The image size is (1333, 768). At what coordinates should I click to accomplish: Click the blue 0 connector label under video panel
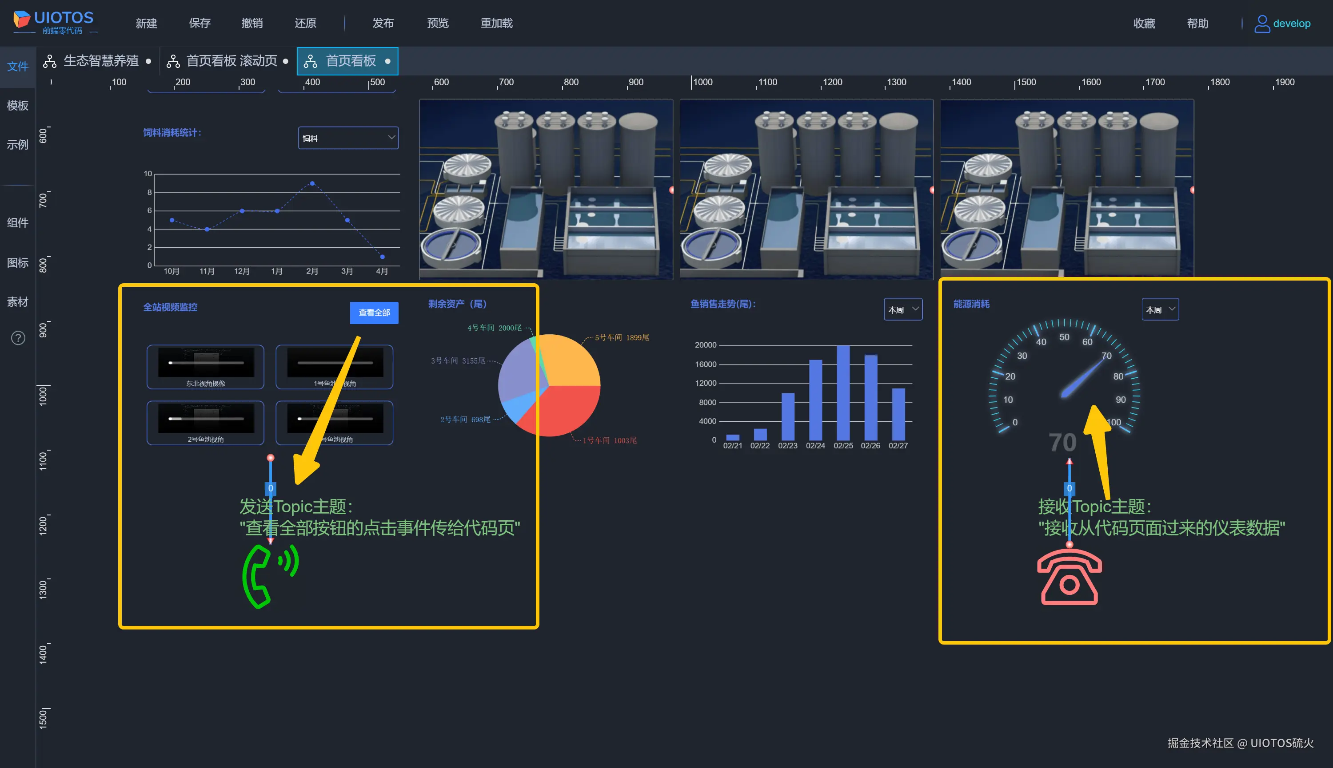pyautogui.click(x=270, y=488)
